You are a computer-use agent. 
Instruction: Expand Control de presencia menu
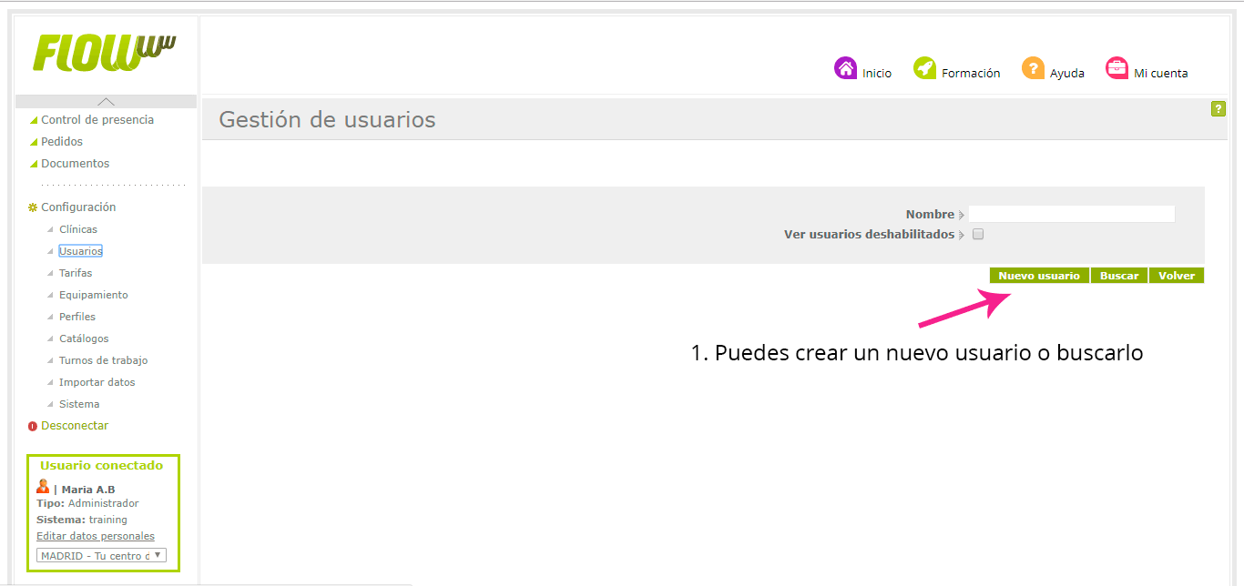tap(97, 120)
